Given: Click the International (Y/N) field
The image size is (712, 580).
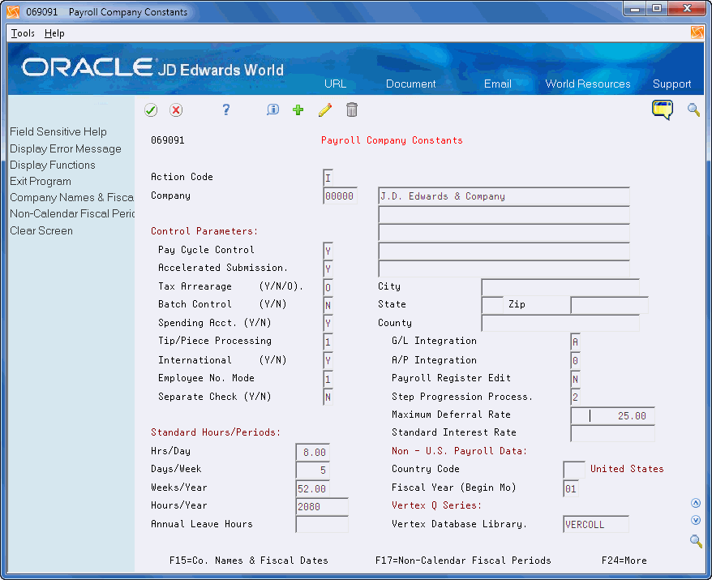Looking at the screenshot, I should tap(328, 361).
